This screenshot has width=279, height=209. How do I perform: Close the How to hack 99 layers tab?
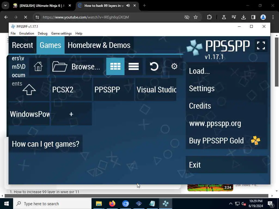[x=135, y=5]
